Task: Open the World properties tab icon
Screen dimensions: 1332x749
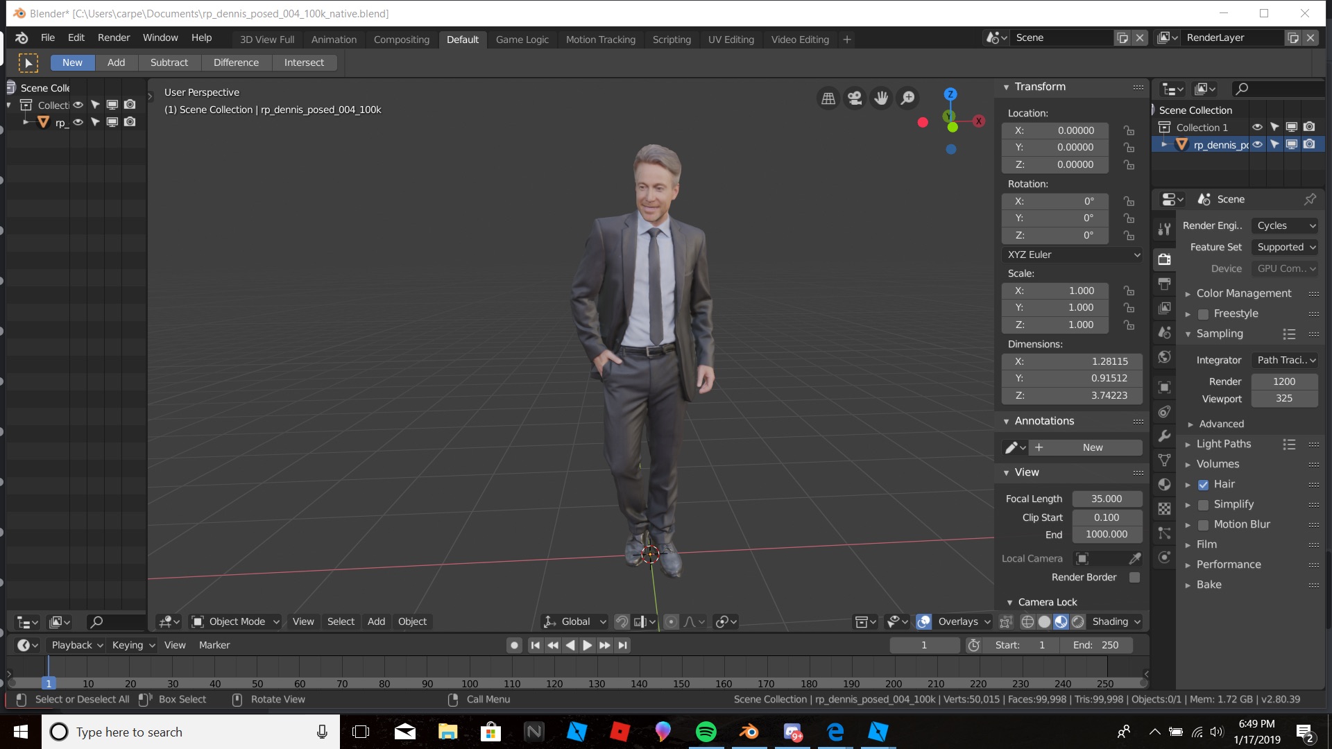Action: coord(1165,357)
